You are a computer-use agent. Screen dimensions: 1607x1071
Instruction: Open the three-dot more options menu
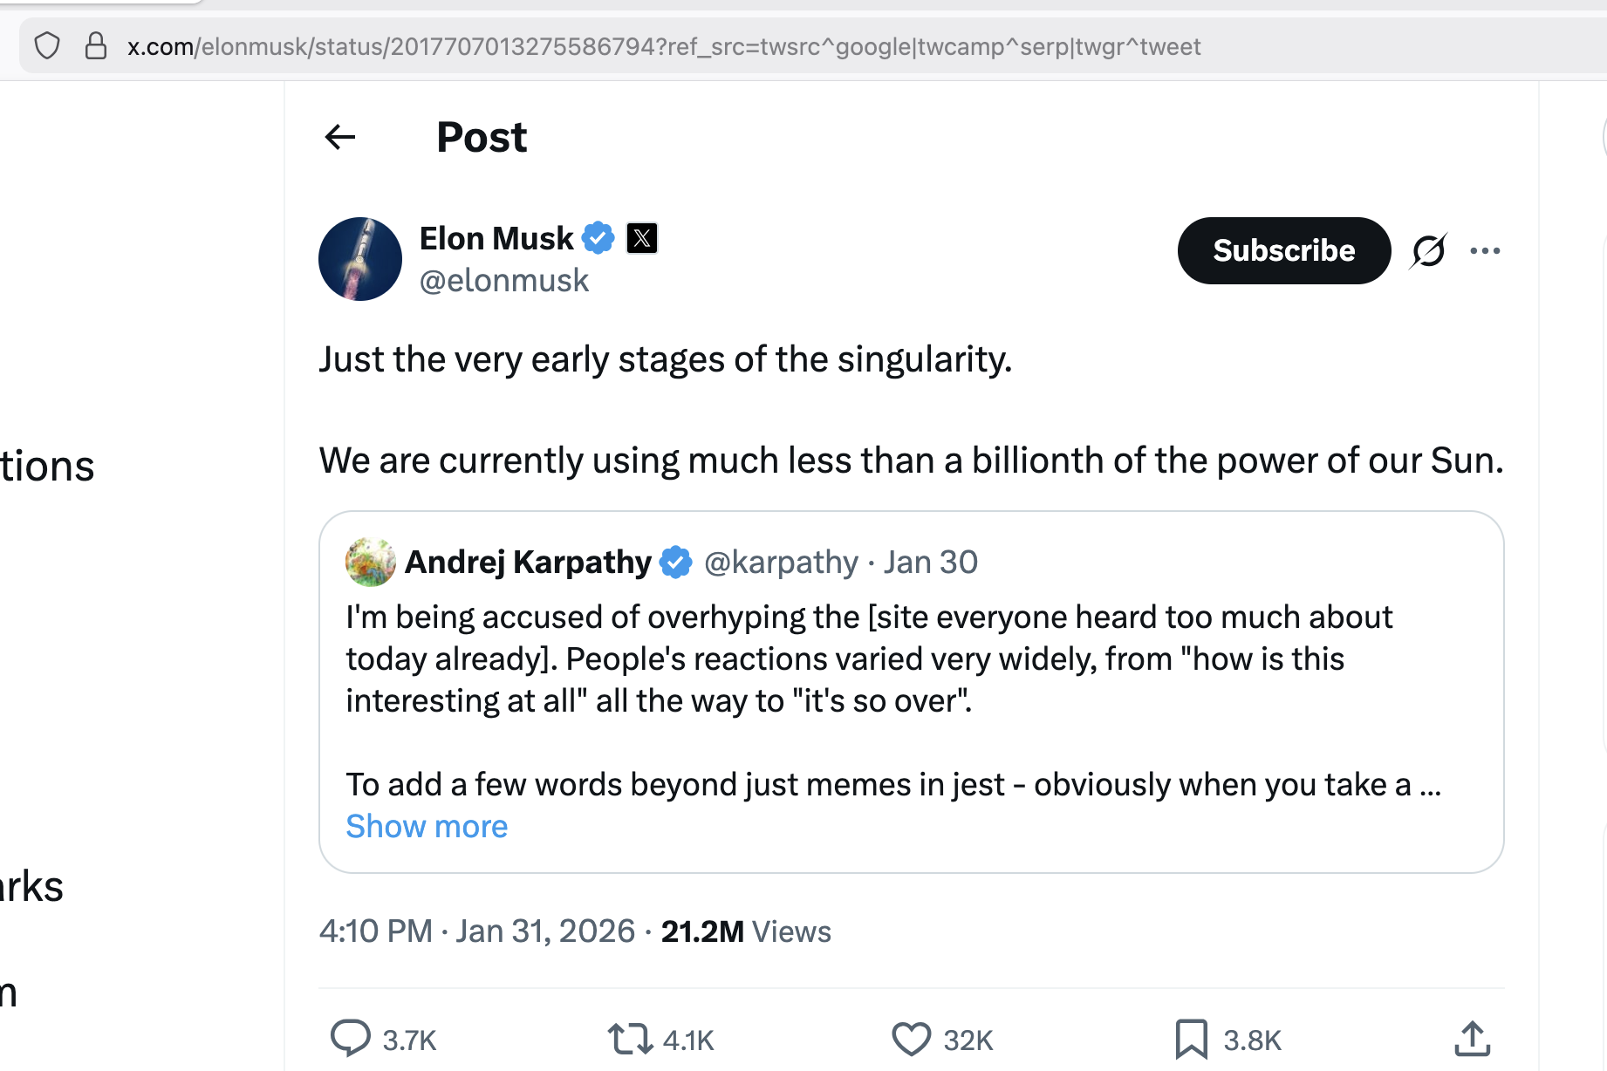pyautogui.click(x=1485, y=251)
